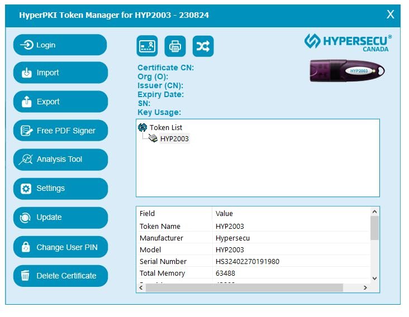The height and width of the screenshot is (317, 409).
Task: Click the certificate card icon button
Action: [147, 46]
